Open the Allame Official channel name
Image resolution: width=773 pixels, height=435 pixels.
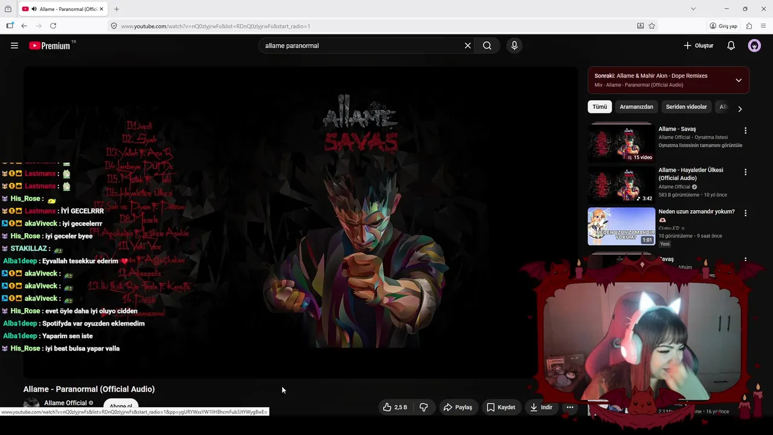65,403
